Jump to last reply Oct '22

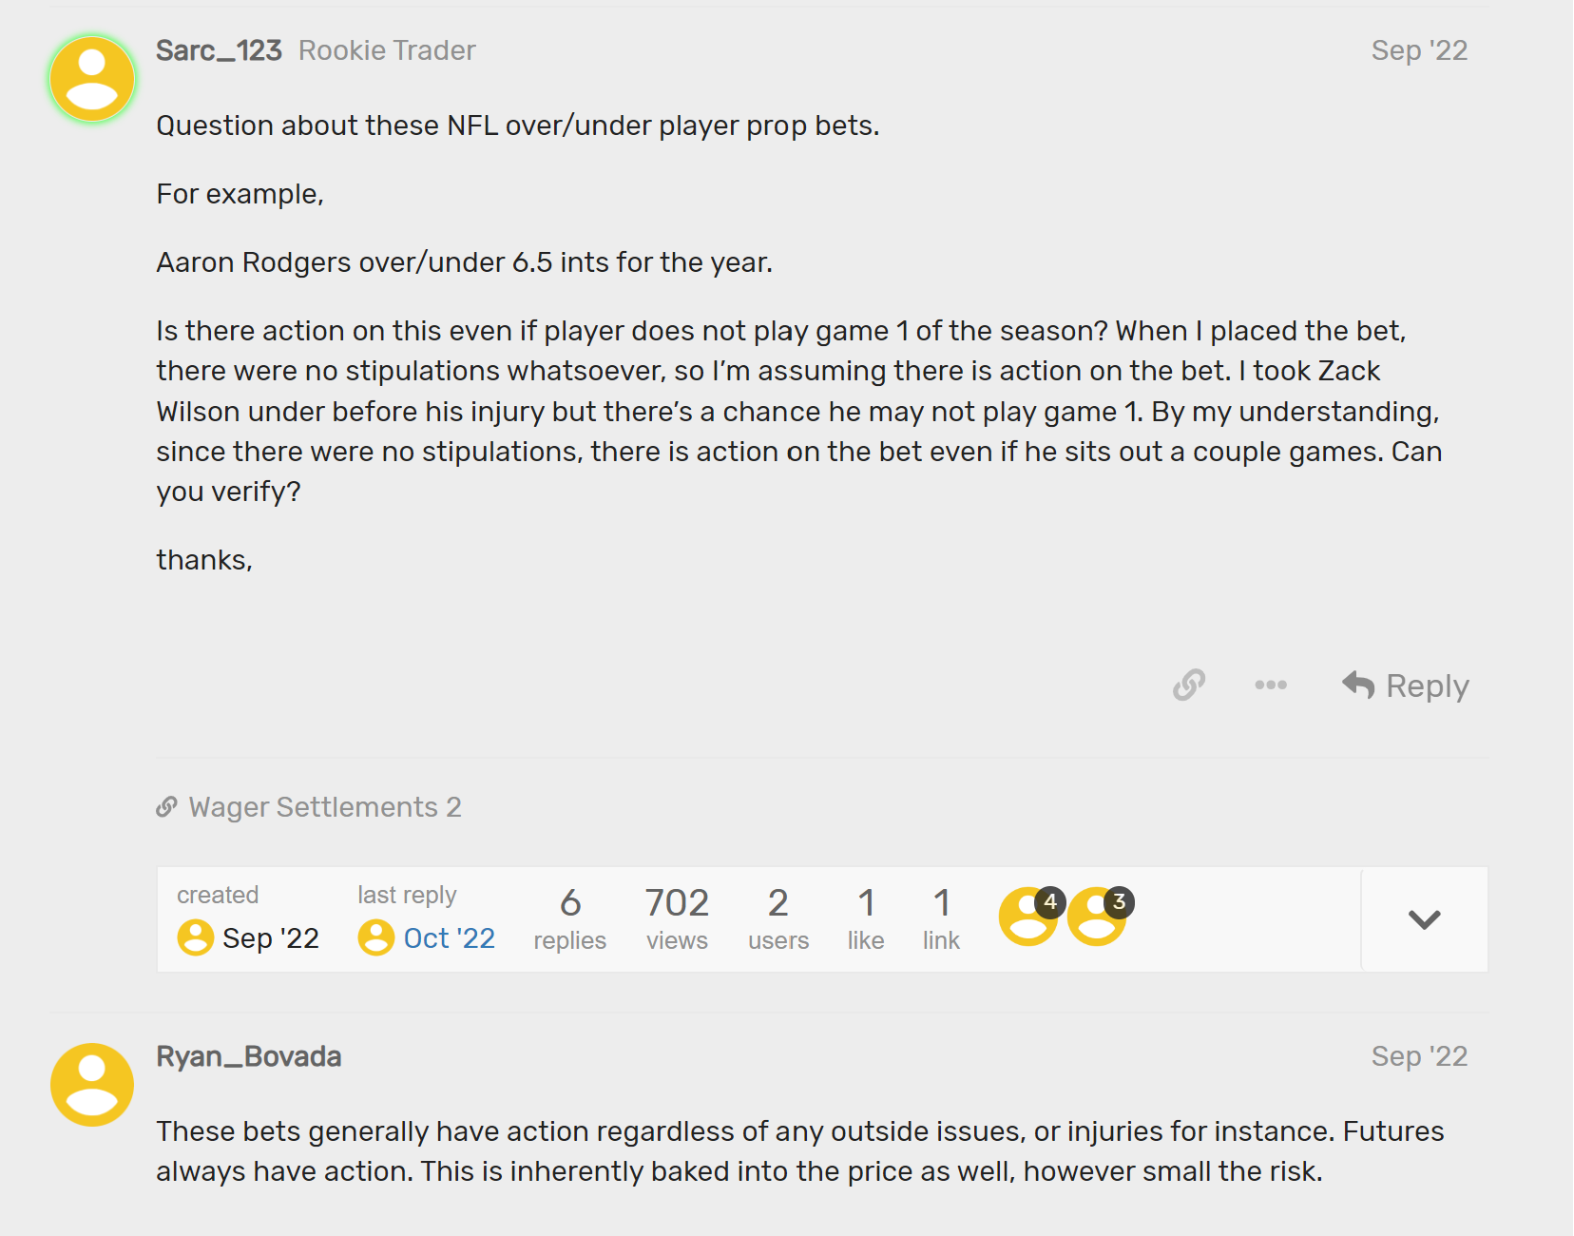449,938
